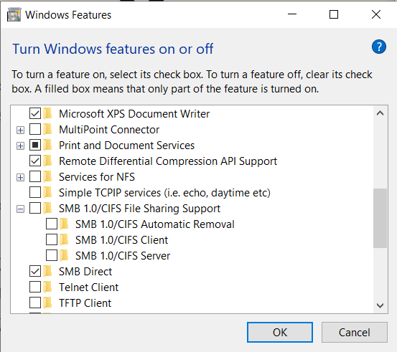The image size is (397, 352).
Task: Uncheck Remote Differential Compression API Support
Action: 35,161
